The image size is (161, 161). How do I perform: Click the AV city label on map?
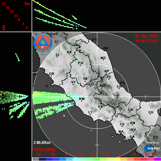coord(133,130)
